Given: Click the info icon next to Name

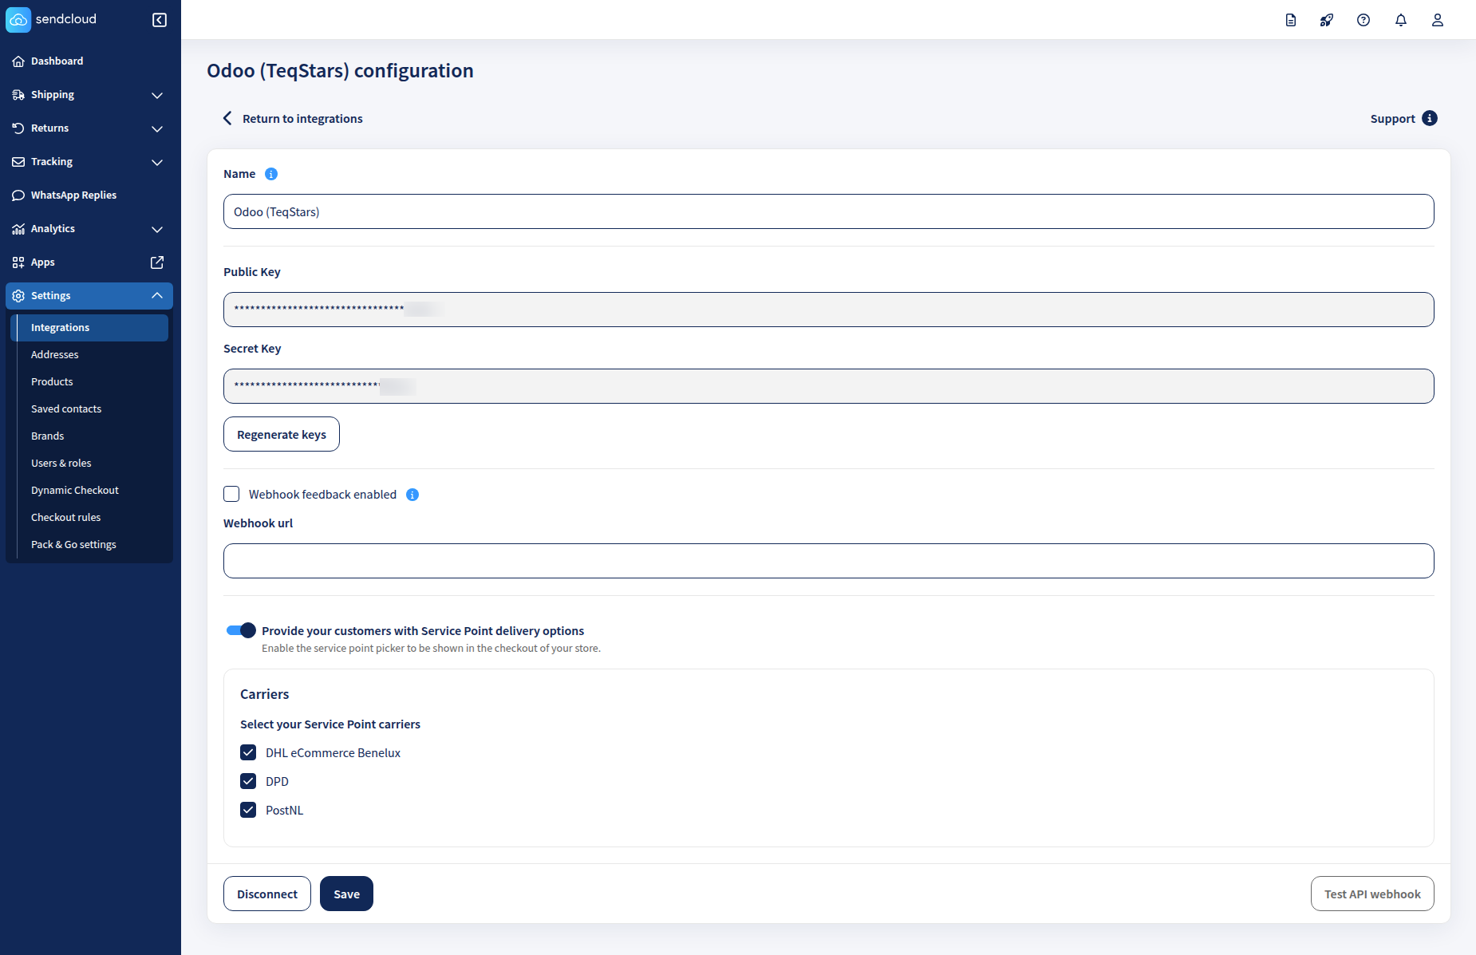Looking at the screenshot, I should (x=271, y=174).
